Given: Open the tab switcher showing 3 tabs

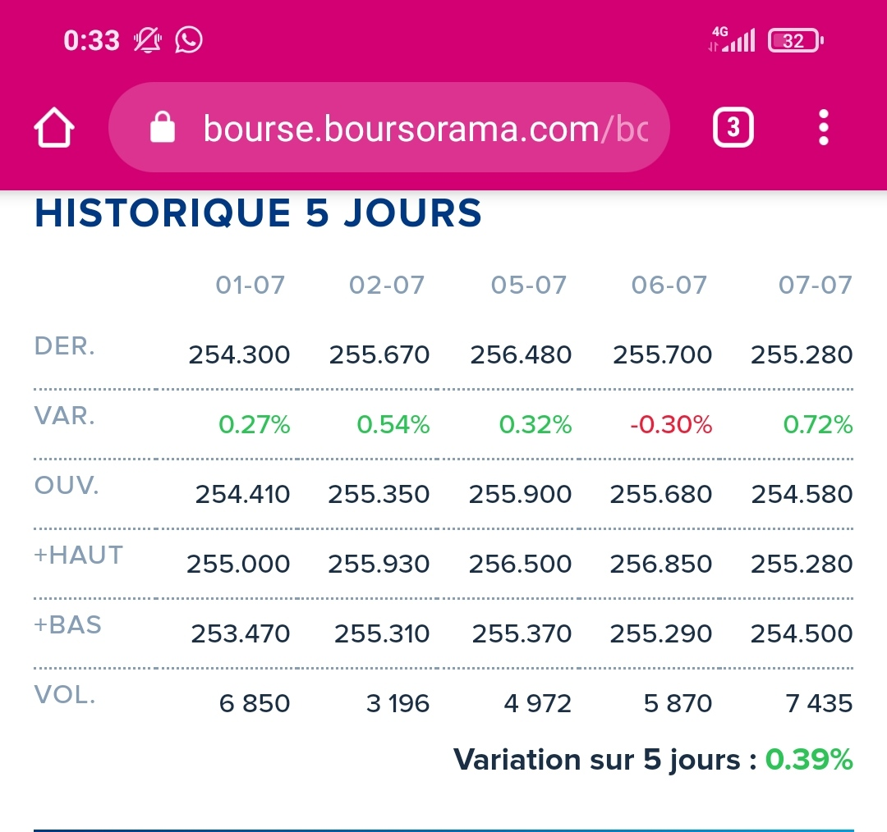Looking at the screenshot, I should pos(733,128).
